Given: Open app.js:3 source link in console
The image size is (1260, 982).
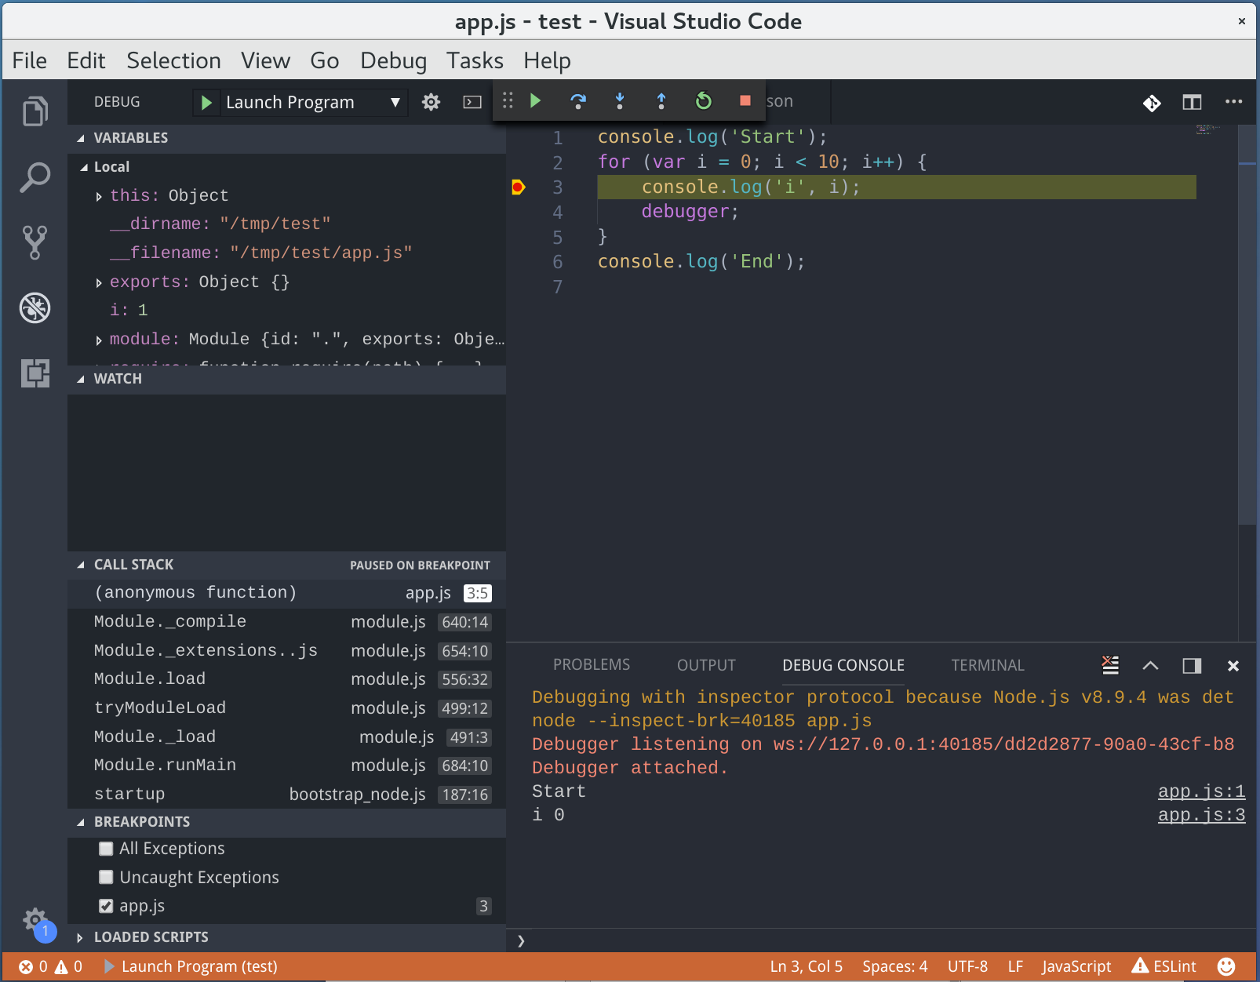Looking at the screenshot, I should point(1201,815).
